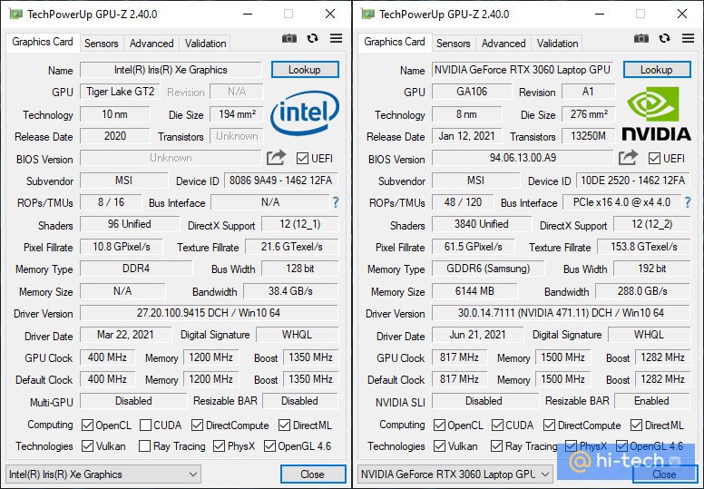Switch to Advanced tab in Intel window

pyautogui.click(x=152, y=44)
